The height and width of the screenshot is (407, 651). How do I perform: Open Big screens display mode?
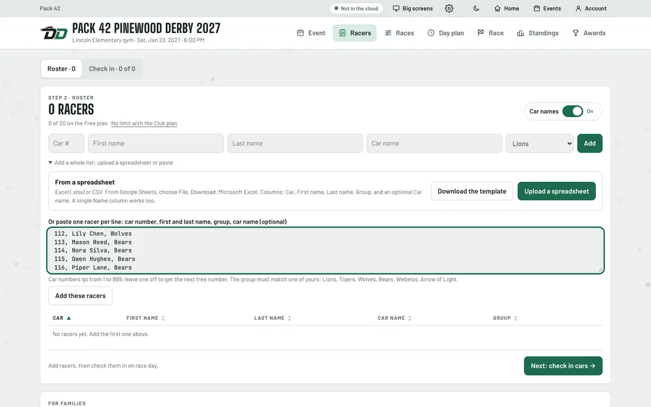coord(413,9)
